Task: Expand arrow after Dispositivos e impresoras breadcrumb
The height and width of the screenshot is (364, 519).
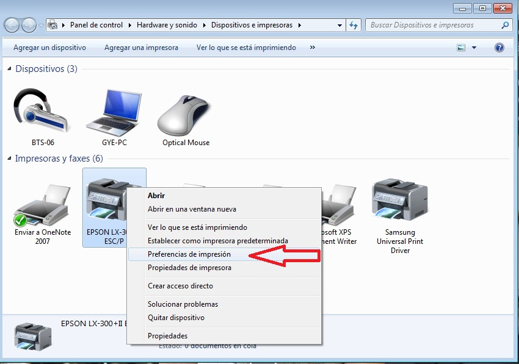Action: pos(300,25)
